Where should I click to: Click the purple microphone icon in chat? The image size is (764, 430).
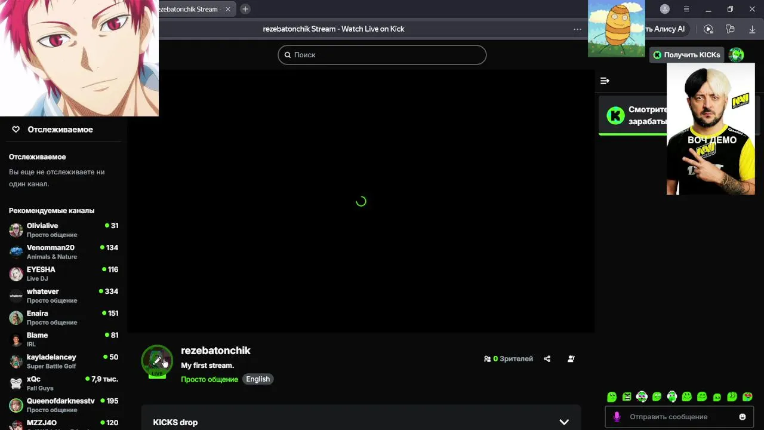point(617,417)
